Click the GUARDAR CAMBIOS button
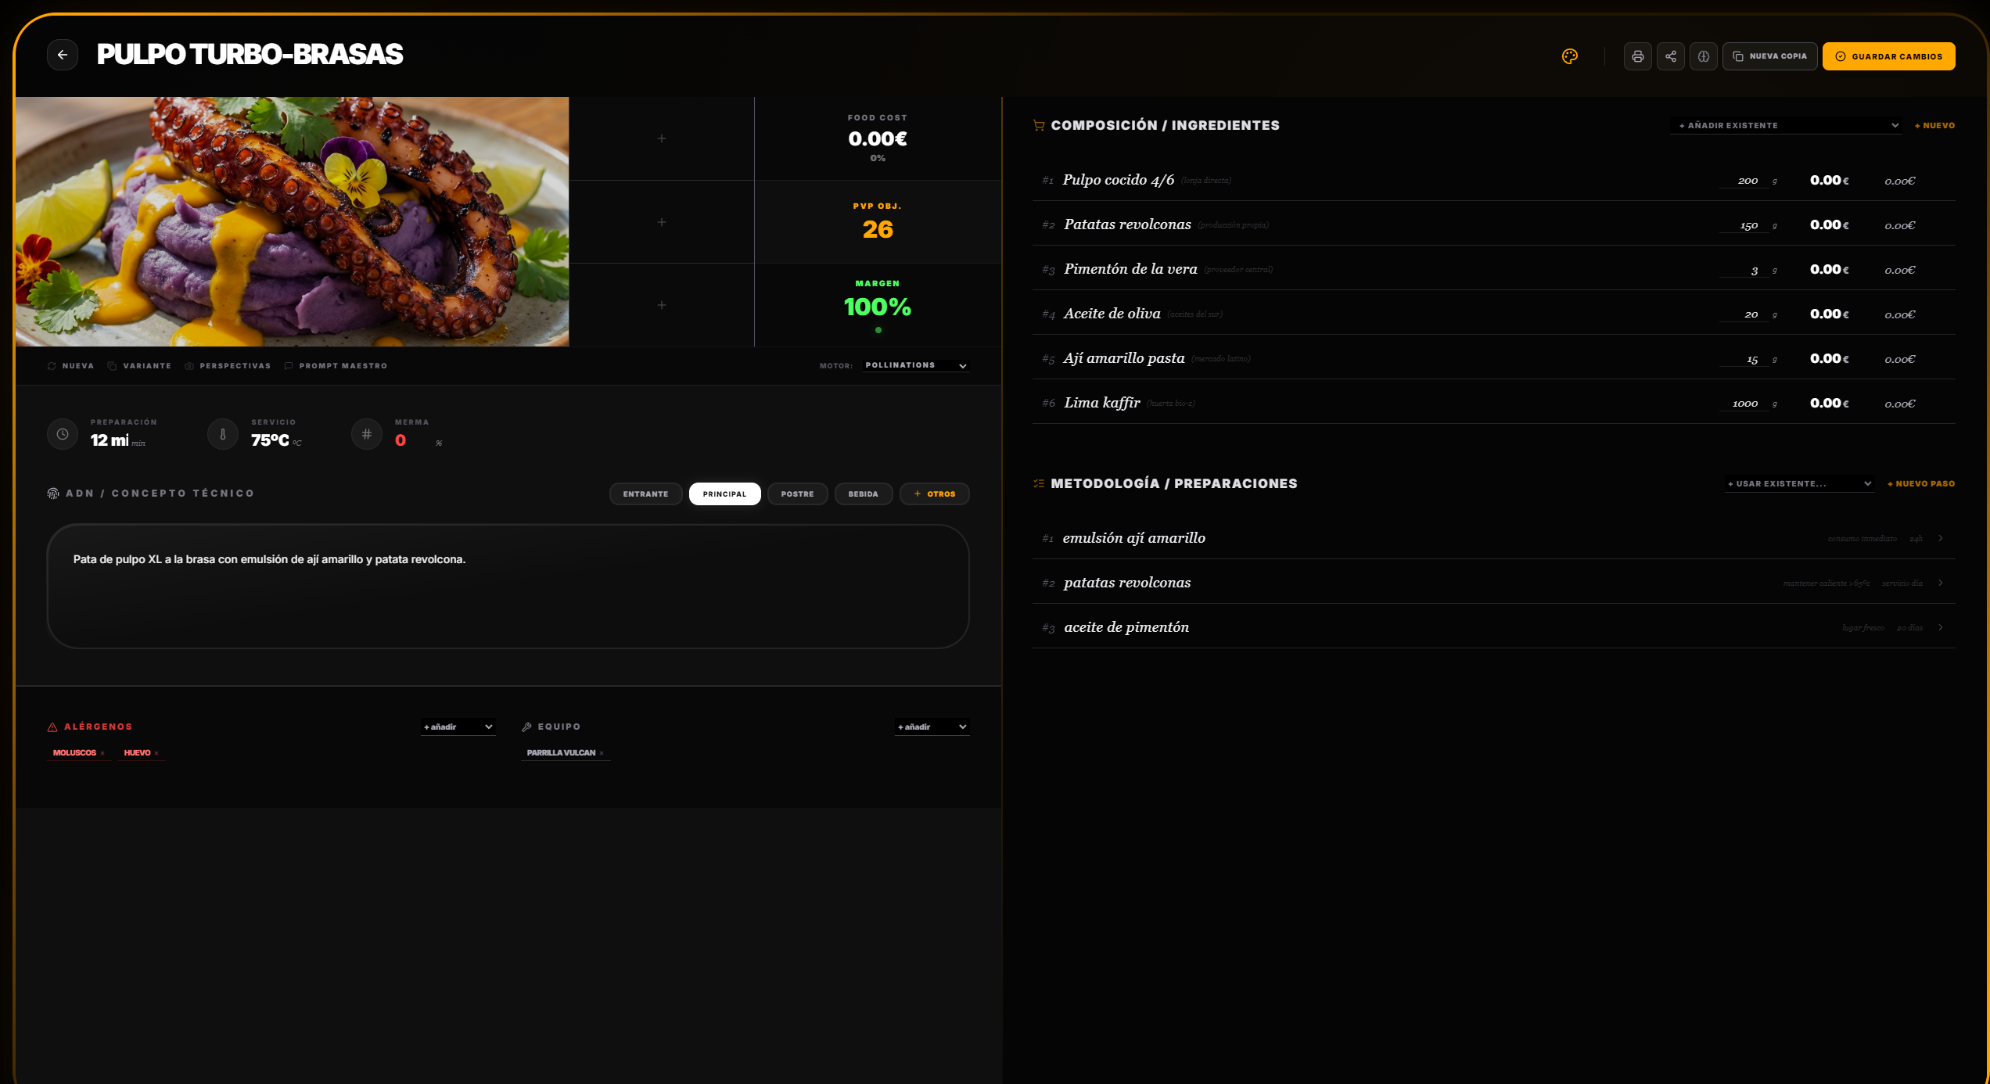 (1888, 56)
